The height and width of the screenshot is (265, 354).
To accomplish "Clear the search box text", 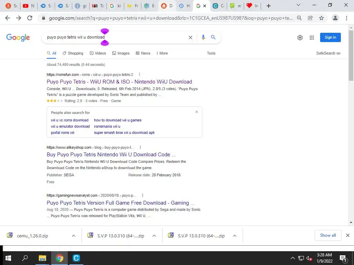I will (x=190, y=37).
